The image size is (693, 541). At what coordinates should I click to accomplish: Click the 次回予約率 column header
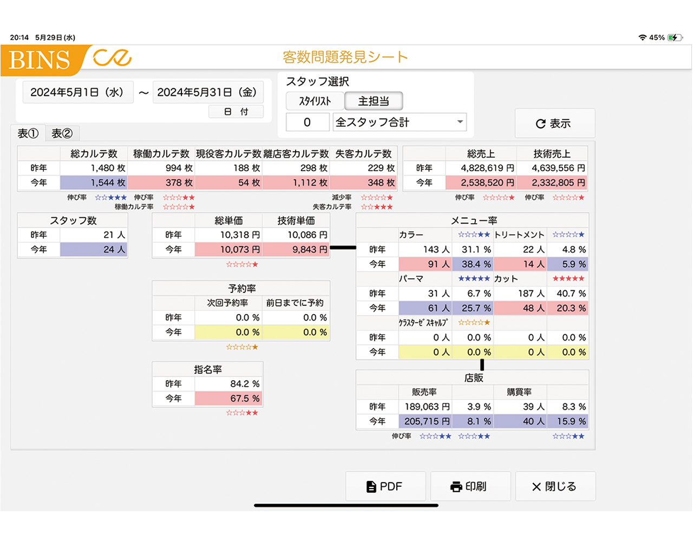point(228,303)
